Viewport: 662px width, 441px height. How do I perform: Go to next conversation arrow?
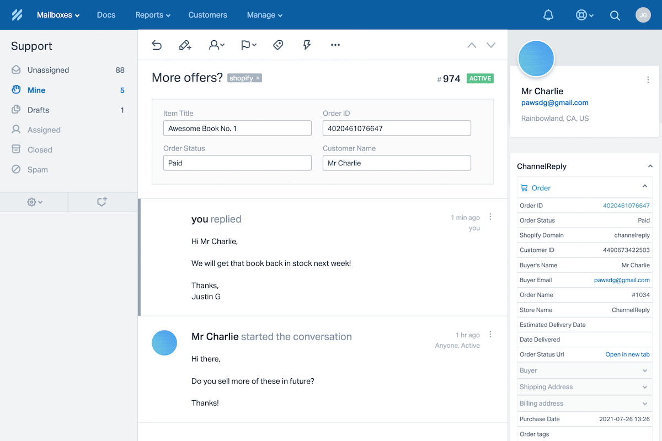(491, 45)
